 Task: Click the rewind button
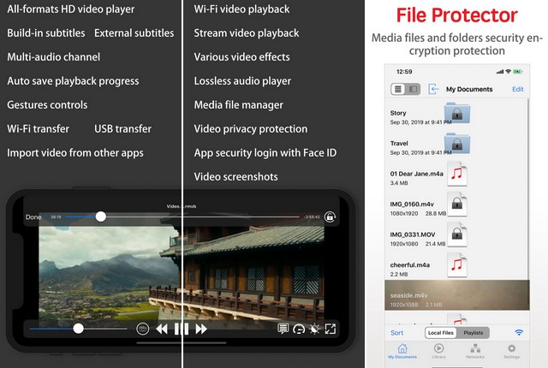[x=162, y=329]
